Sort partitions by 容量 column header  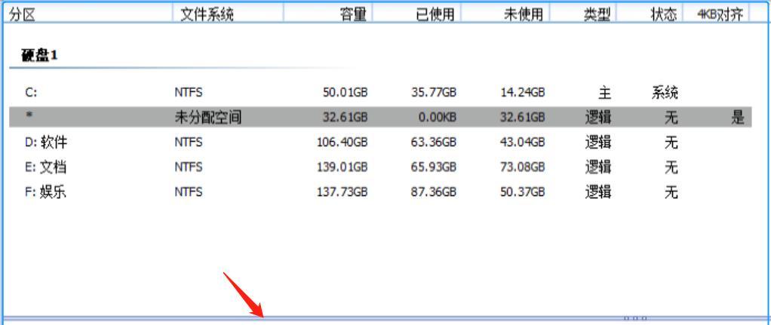tap(328, 14)
